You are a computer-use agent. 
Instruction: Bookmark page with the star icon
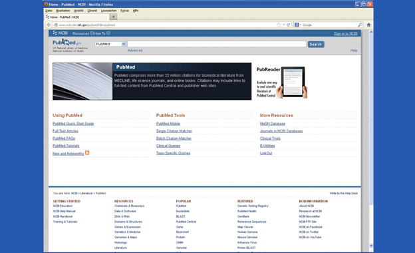[x=279, y=25]
